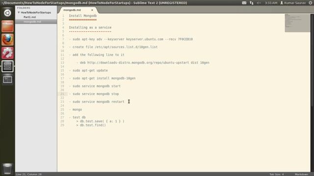Click the 'db.test.find()' line
This screenshot has width=314, height=176.
click(x=91, y=125)
